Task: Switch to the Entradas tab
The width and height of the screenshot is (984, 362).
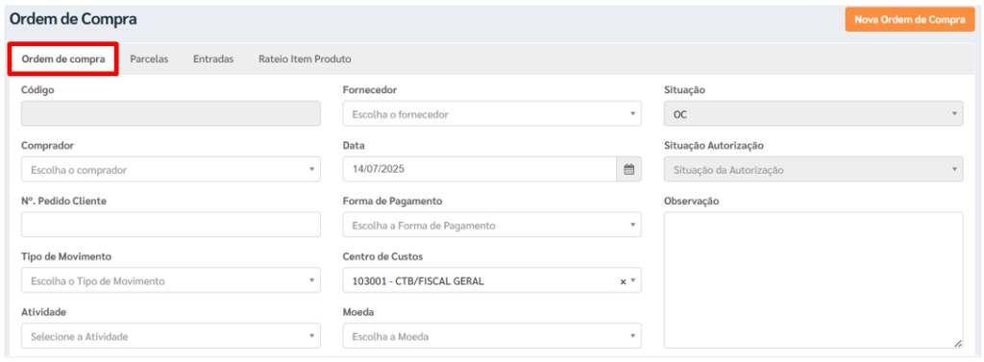Action: (x=213, y=59)
